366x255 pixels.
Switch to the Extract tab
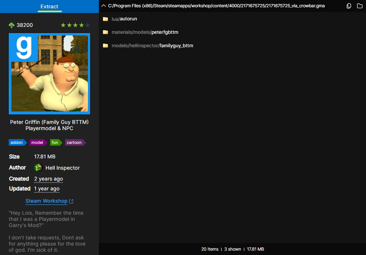pyautogui.click(x=49, y=7)
